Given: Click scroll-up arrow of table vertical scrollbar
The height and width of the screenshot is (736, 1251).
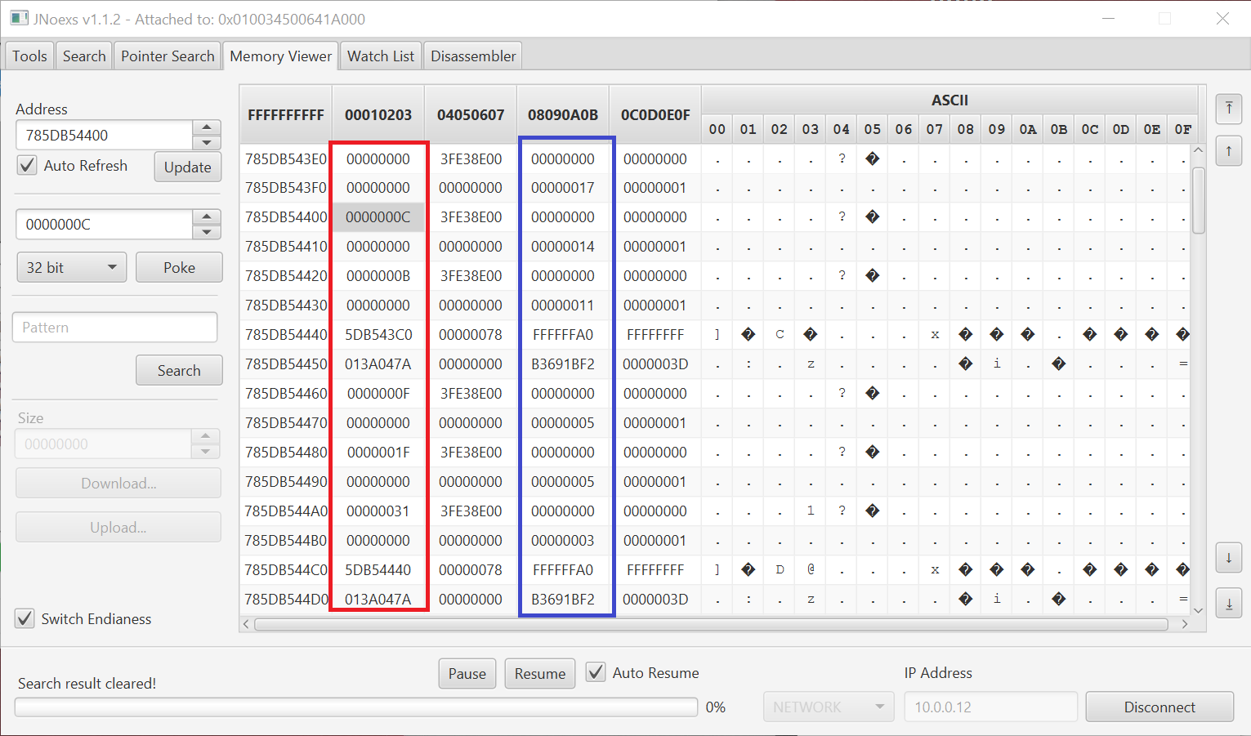Looking at the screenshot, I should (x=1199, y=150).
